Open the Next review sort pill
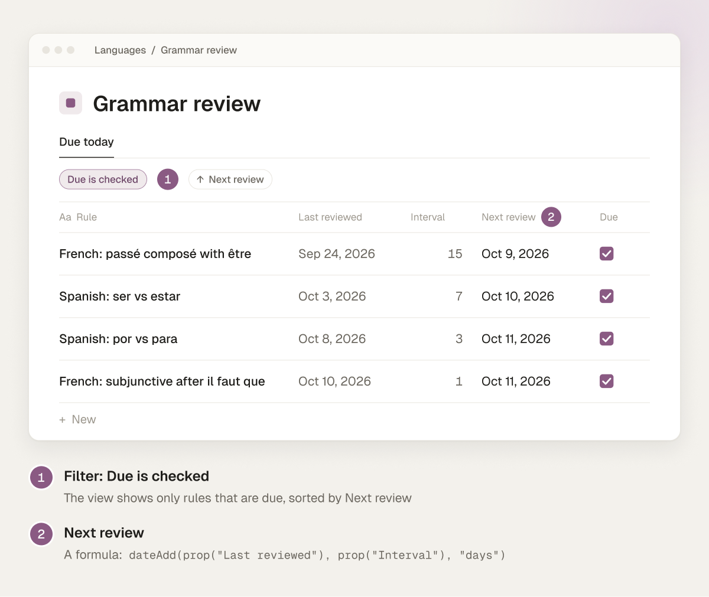 [x=230, y=180]
